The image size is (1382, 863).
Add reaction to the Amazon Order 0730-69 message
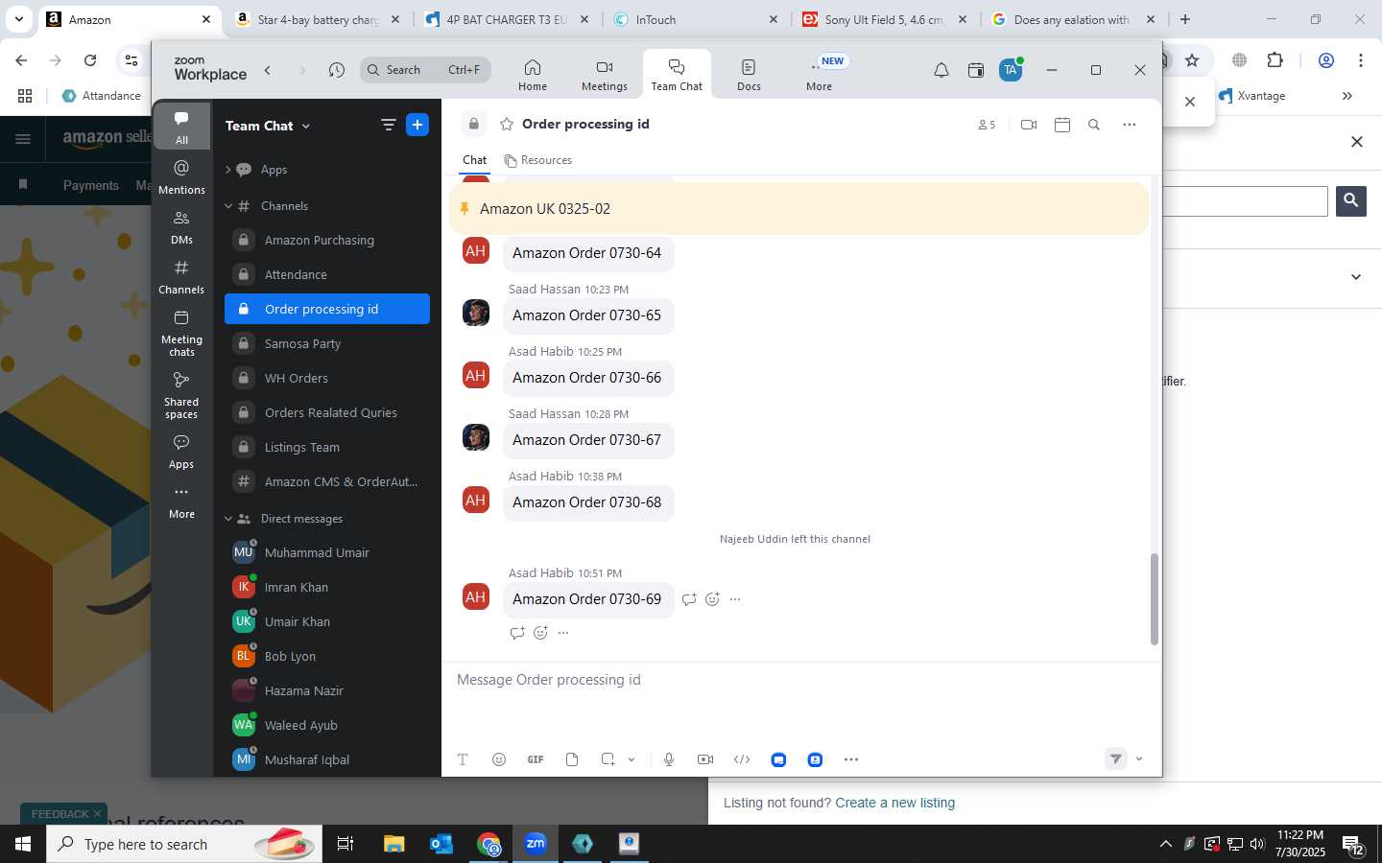pyautogui.click(x=712, y=599)
